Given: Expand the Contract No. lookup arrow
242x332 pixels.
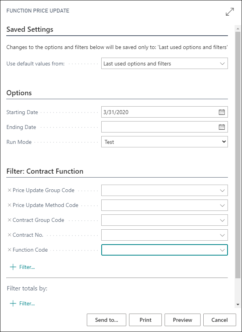Looking at the screenshot, I should pyautogui.click(x=222, y=235).
